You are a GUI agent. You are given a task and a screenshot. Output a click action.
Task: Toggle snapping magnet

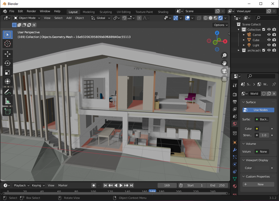point(124,18)
